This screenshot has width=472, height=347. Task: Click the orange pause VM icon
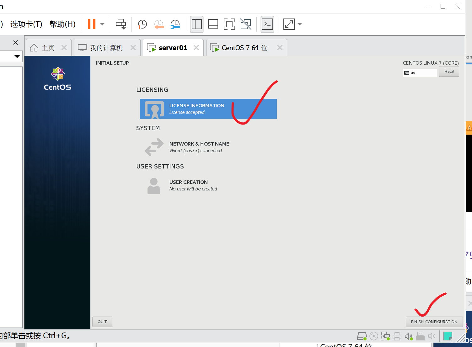click(x=92, y=24)
